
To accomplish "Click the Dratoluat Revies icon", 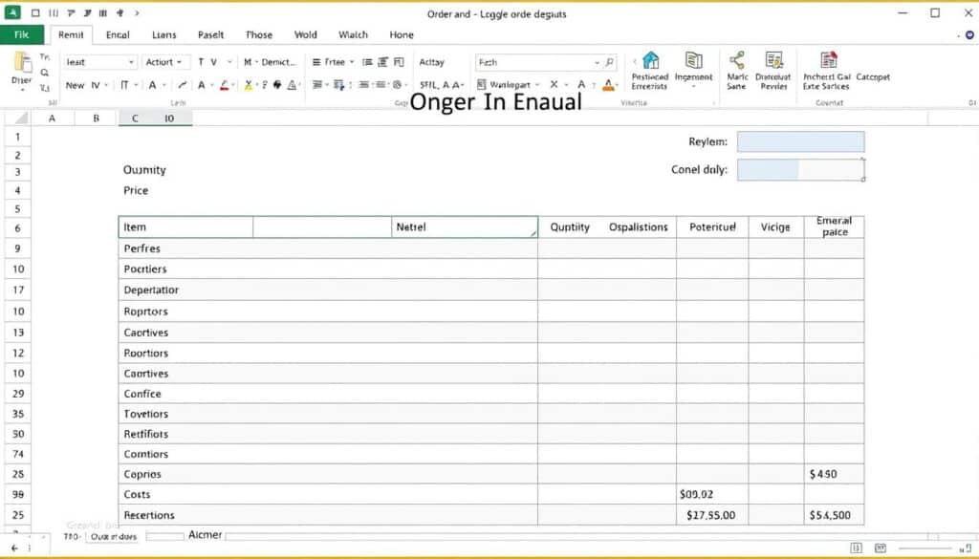I will 773,60.
